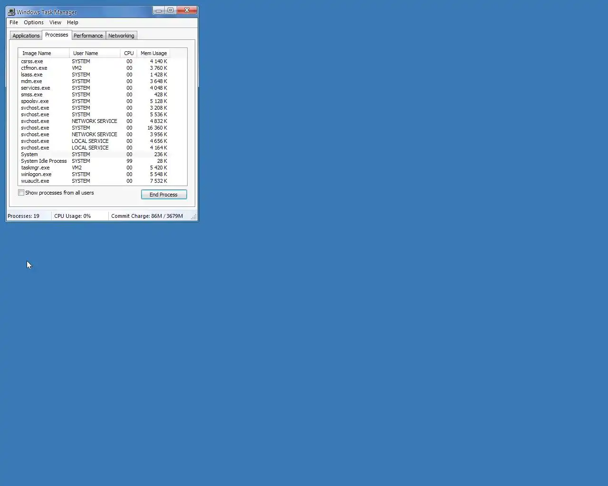
Task: Sort processes by CPU column header
Action: click(x=129, y=53)
